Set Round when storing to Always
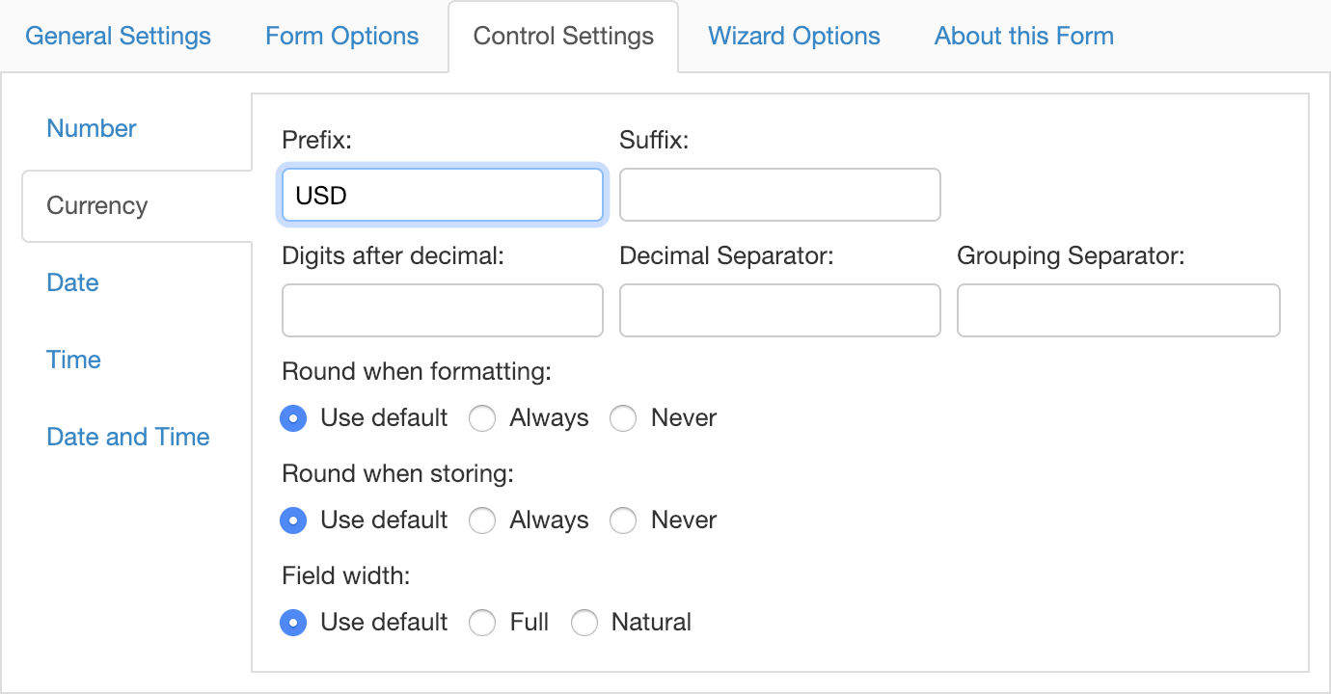This screenshot has width=1331, height=694. (x=482, y=520)
